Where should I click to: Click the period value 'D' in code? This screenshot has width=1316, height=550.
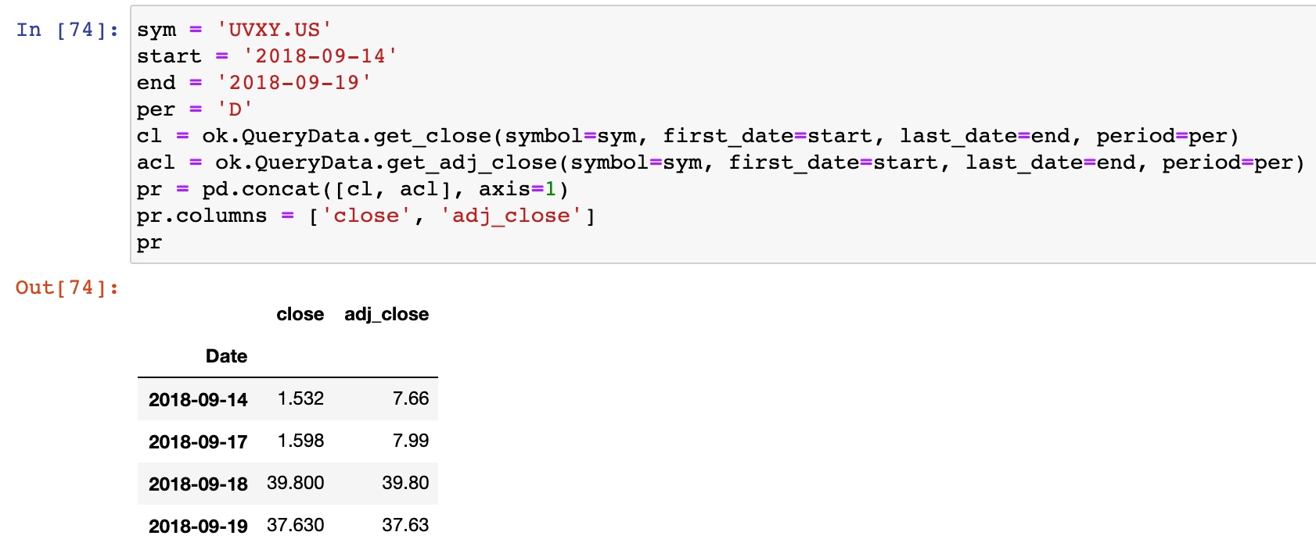[236, 109]
